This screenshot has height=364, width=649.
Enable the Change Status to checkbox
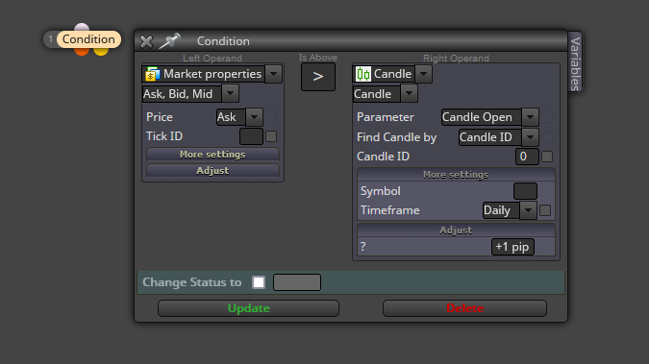click(x=259, y=282)
